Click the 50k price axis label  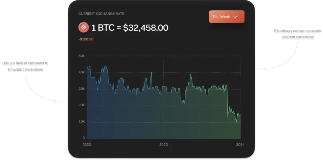pyautogui.click(x=81, y=56)
